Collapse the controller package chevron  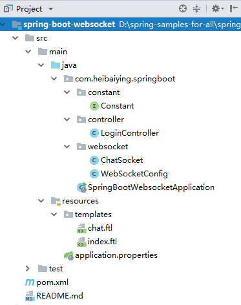point(67,120)
